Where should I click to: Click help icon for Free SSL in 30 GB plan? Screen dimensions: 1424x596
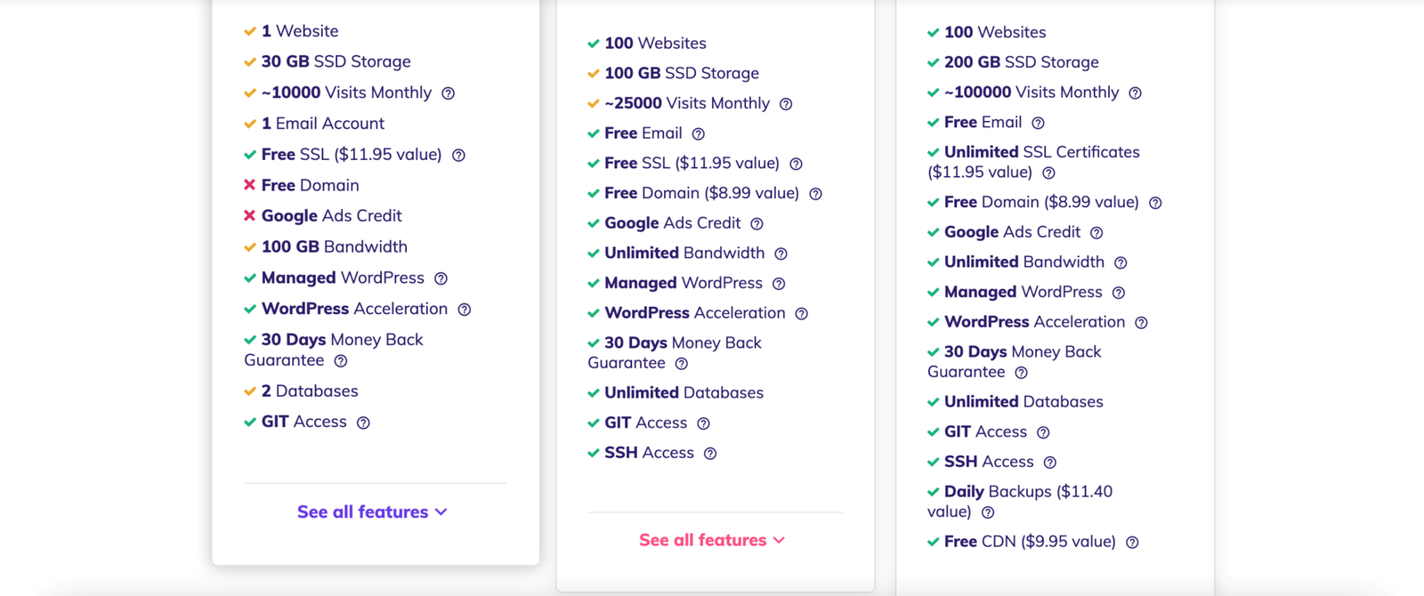coord(458,156)
